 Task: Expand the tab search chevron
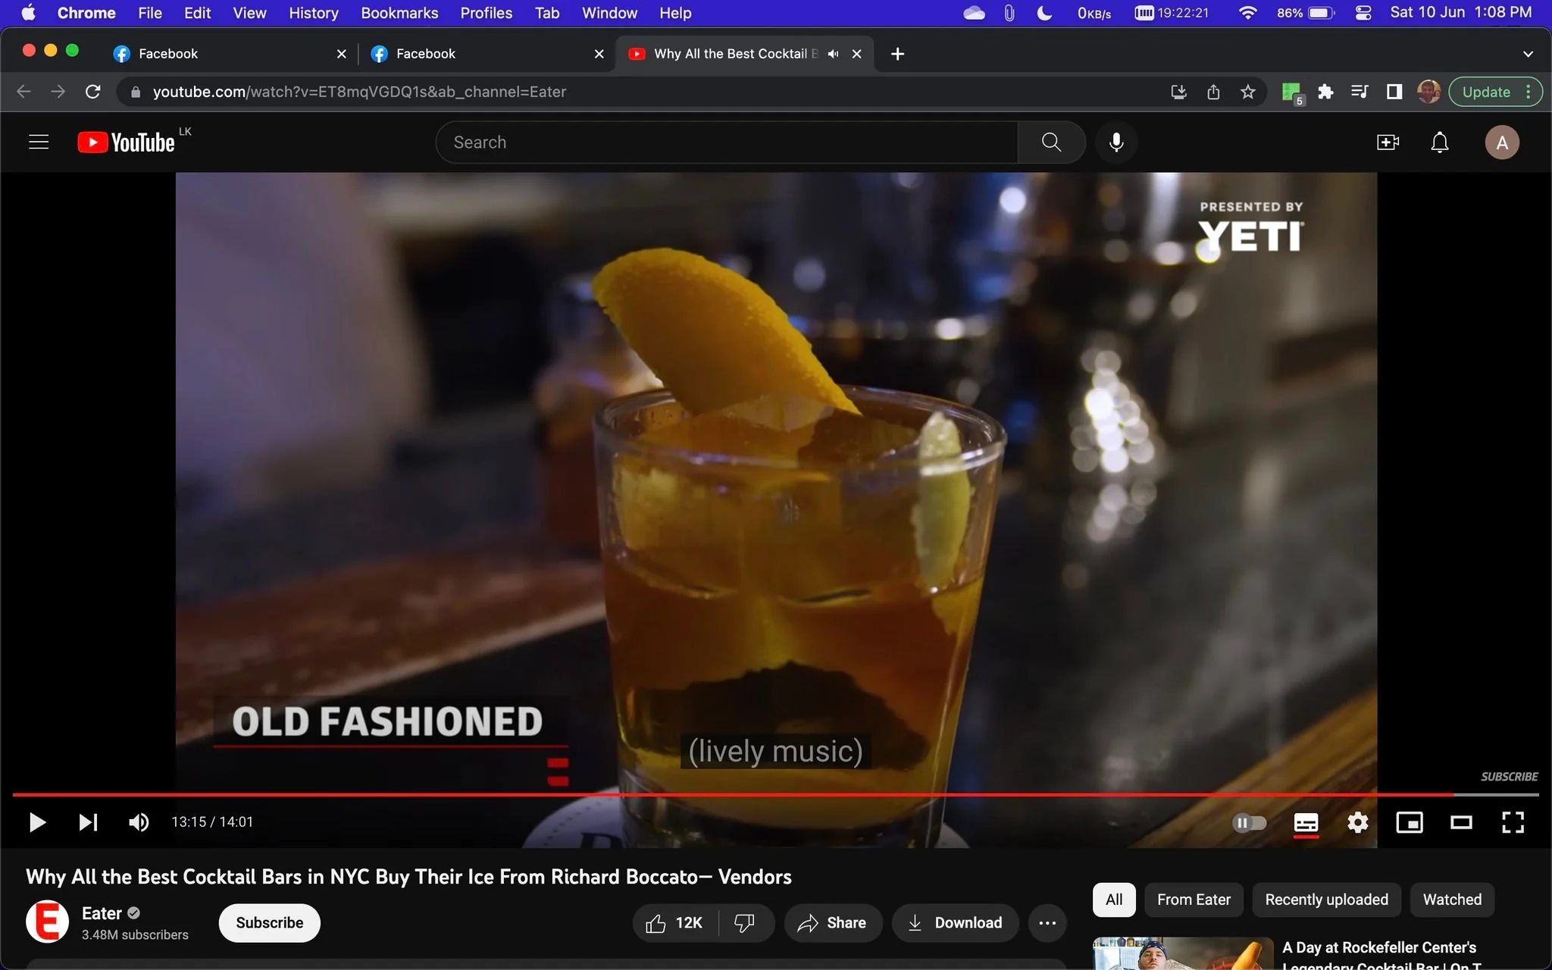pos(1528,54)
